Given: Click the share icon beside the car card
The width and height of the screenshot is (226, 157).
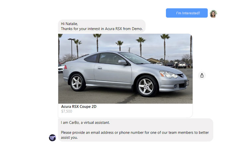Looking at the screenshot, I should (202, 75).
